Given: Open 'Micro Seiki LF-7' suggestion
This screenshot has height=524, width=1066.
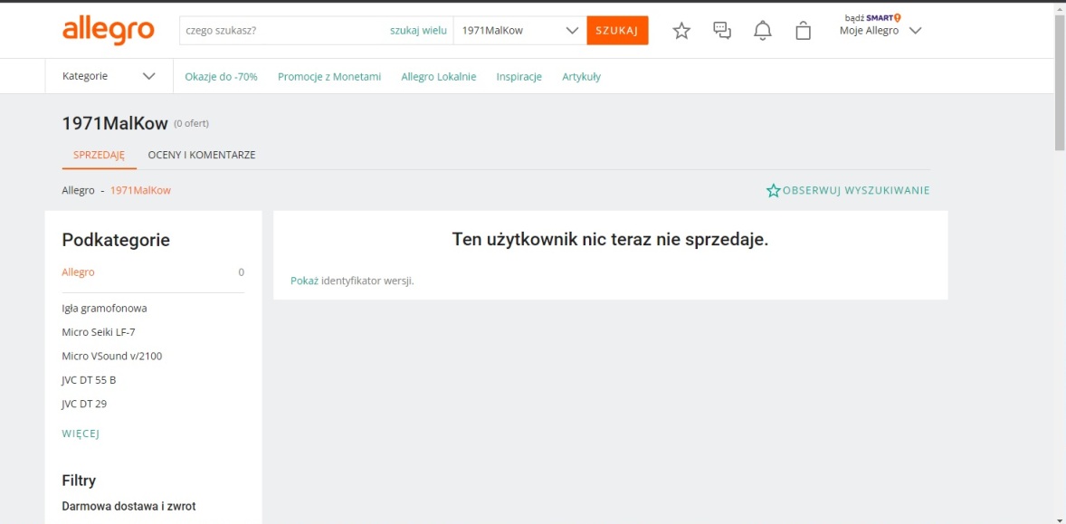Looking at the screenshot, I should click(99, 331).
